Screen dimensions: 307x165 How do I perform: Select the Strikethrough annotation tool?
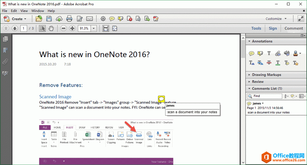(x=269, y=63)
